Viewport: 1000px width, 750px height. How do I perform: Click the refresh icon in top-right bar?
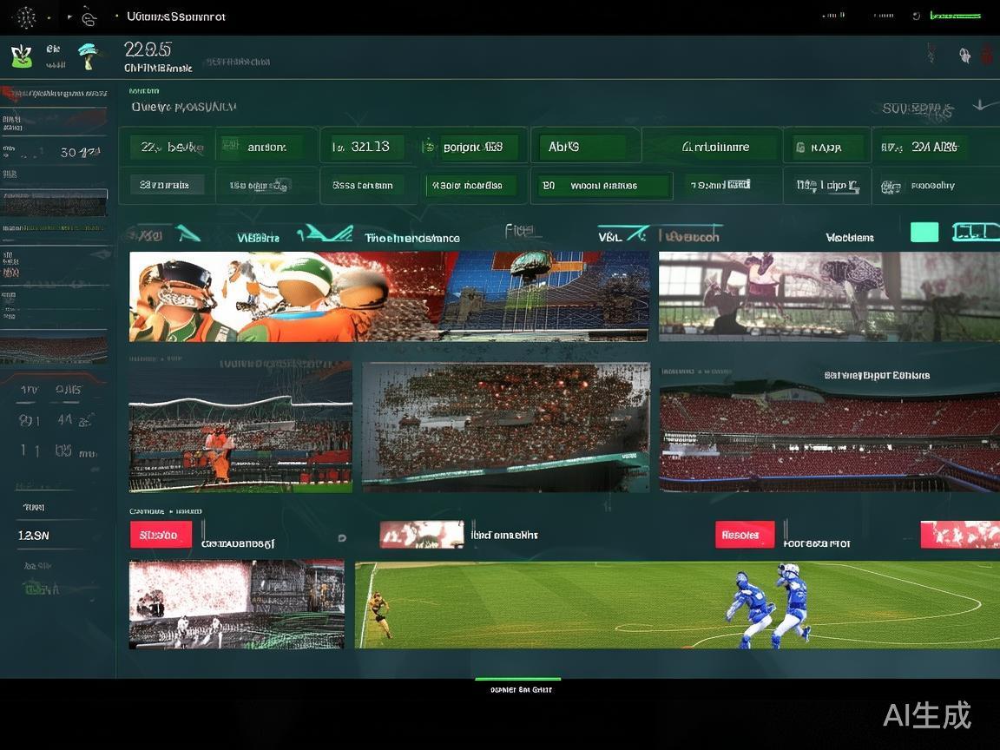coord(916,16)
